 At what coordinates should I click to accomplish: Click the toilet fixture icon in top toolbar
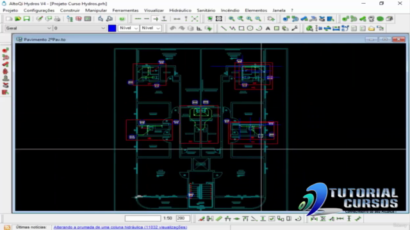(x=372, y=19)
